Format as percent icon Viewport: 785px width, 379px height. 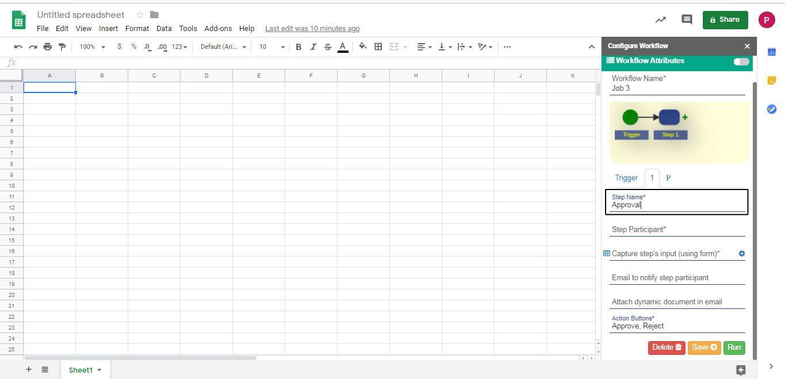pos(133,47)
